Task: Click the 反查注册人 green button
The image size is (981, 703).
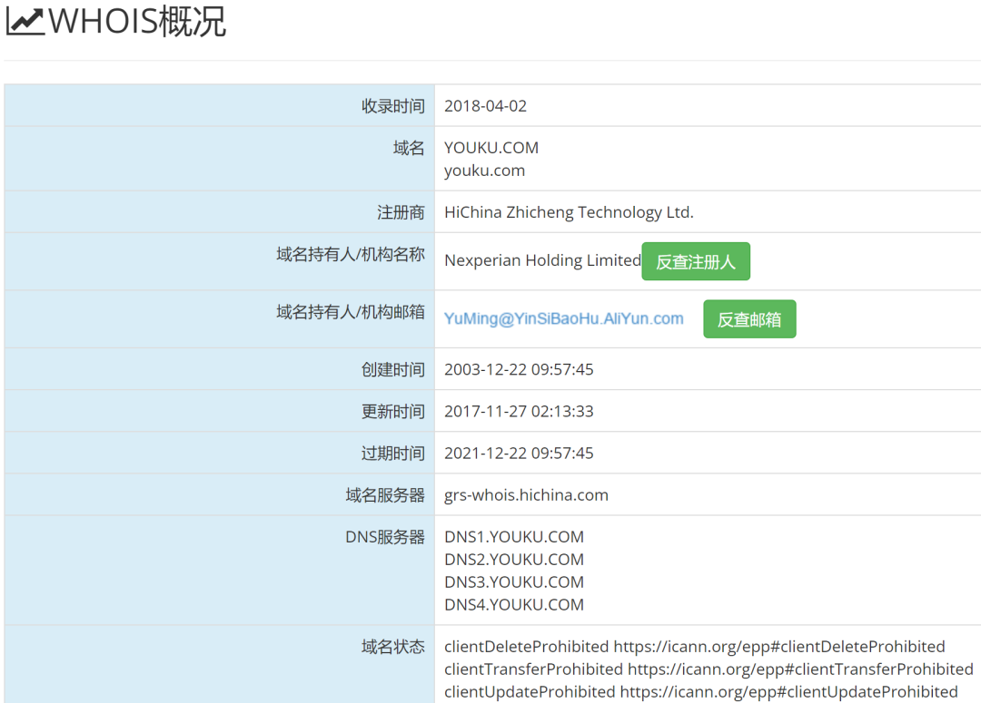Action: point(696,261)
